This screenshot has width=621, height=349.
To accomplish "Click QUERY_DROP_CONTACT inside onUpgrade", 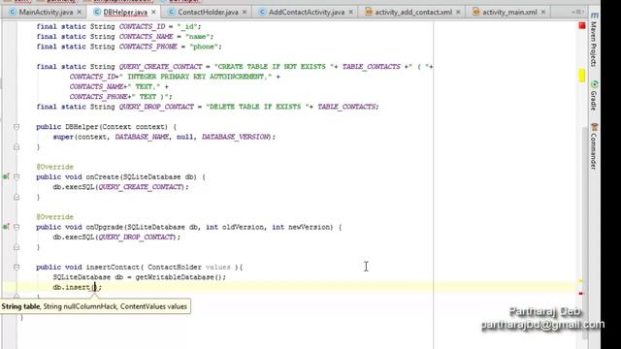I will 136,237.
